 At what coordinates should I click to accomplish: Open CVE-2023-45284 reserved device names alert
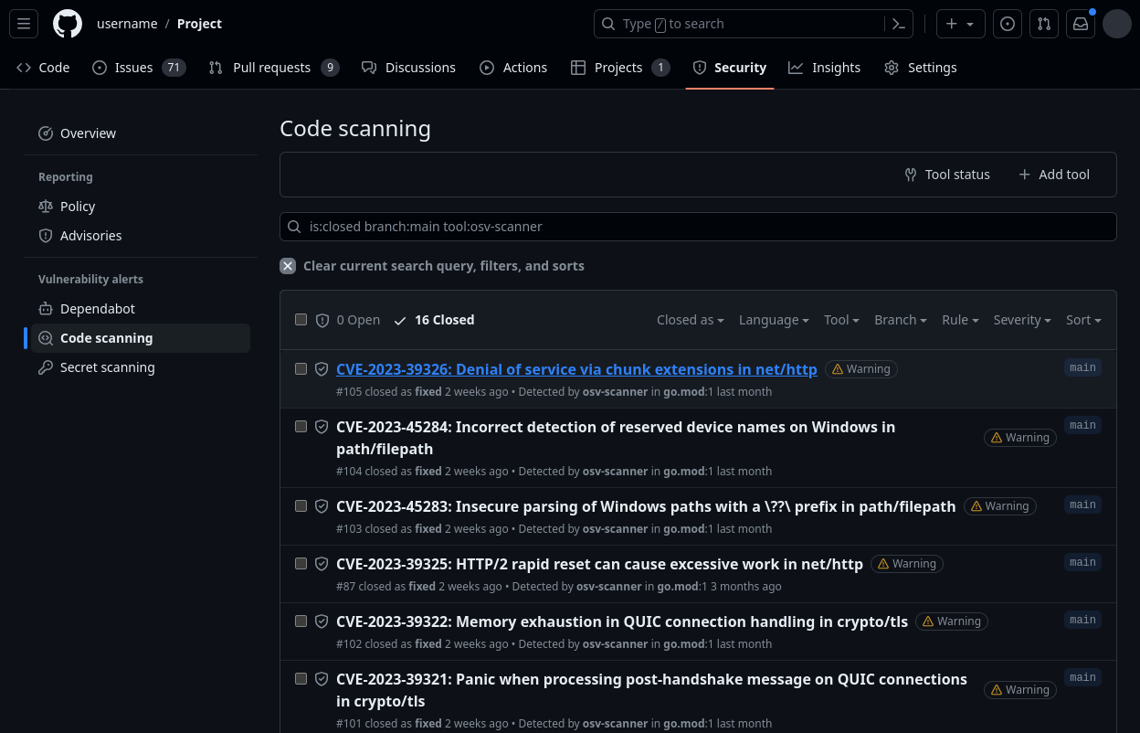pyautogui.click(x=616, y=438)
